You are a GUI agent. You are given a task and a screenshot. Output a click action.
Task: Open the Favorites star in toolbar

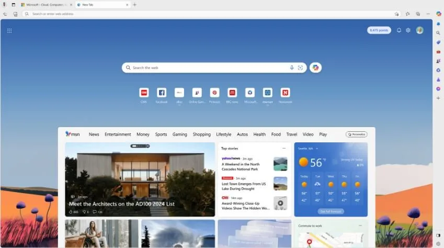coord(408,14)
